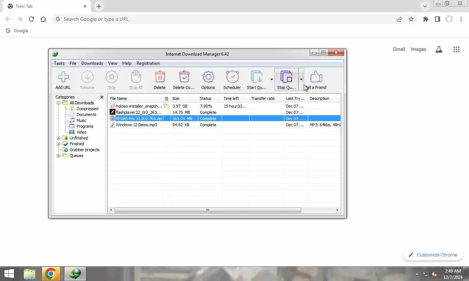
Task: Bookmark this tab with star icon
Action: coord(411,19)
